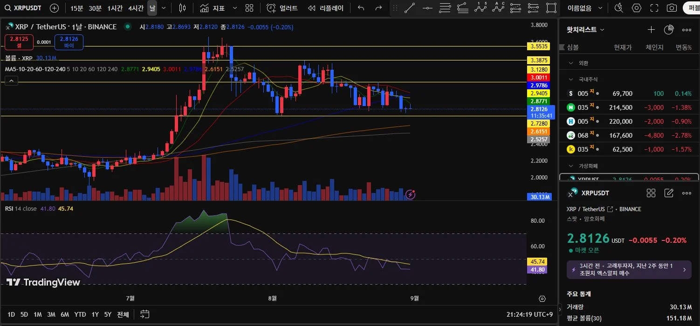The height and width of the screenshot is (326, 700).
Task: Select the Elliott impulse wave 1-5 tool
Action: coord(480,8)
